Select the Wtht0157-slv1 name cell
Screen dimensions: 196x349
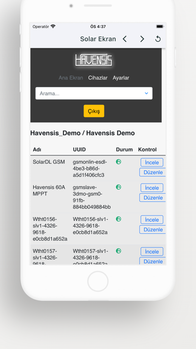coord(45,256)
